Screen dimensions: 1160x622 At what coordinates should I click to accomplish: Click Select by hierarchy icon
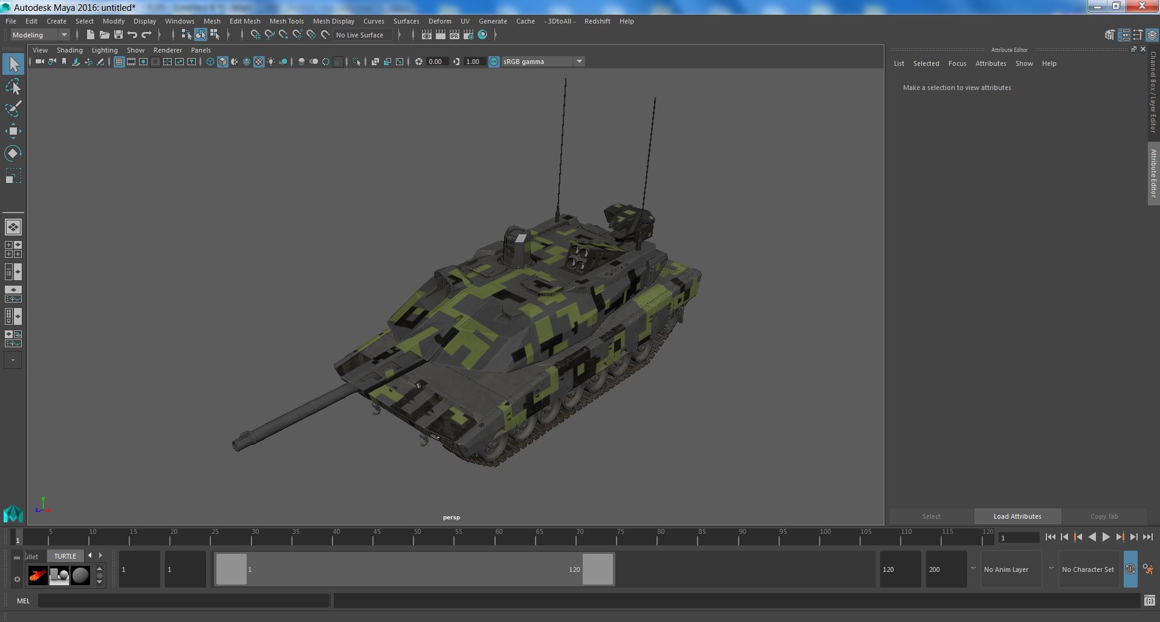[186, 35]
